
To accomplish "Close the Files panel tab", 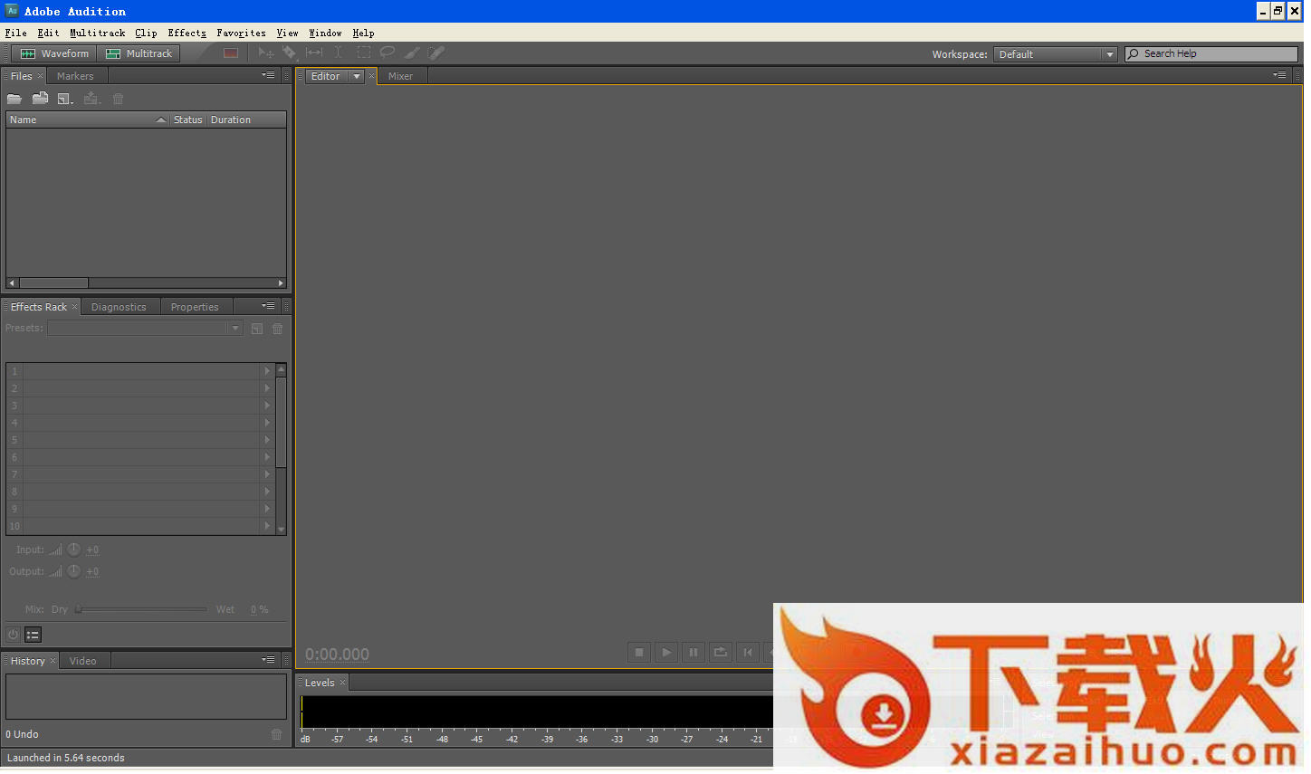I will point(40,76).
